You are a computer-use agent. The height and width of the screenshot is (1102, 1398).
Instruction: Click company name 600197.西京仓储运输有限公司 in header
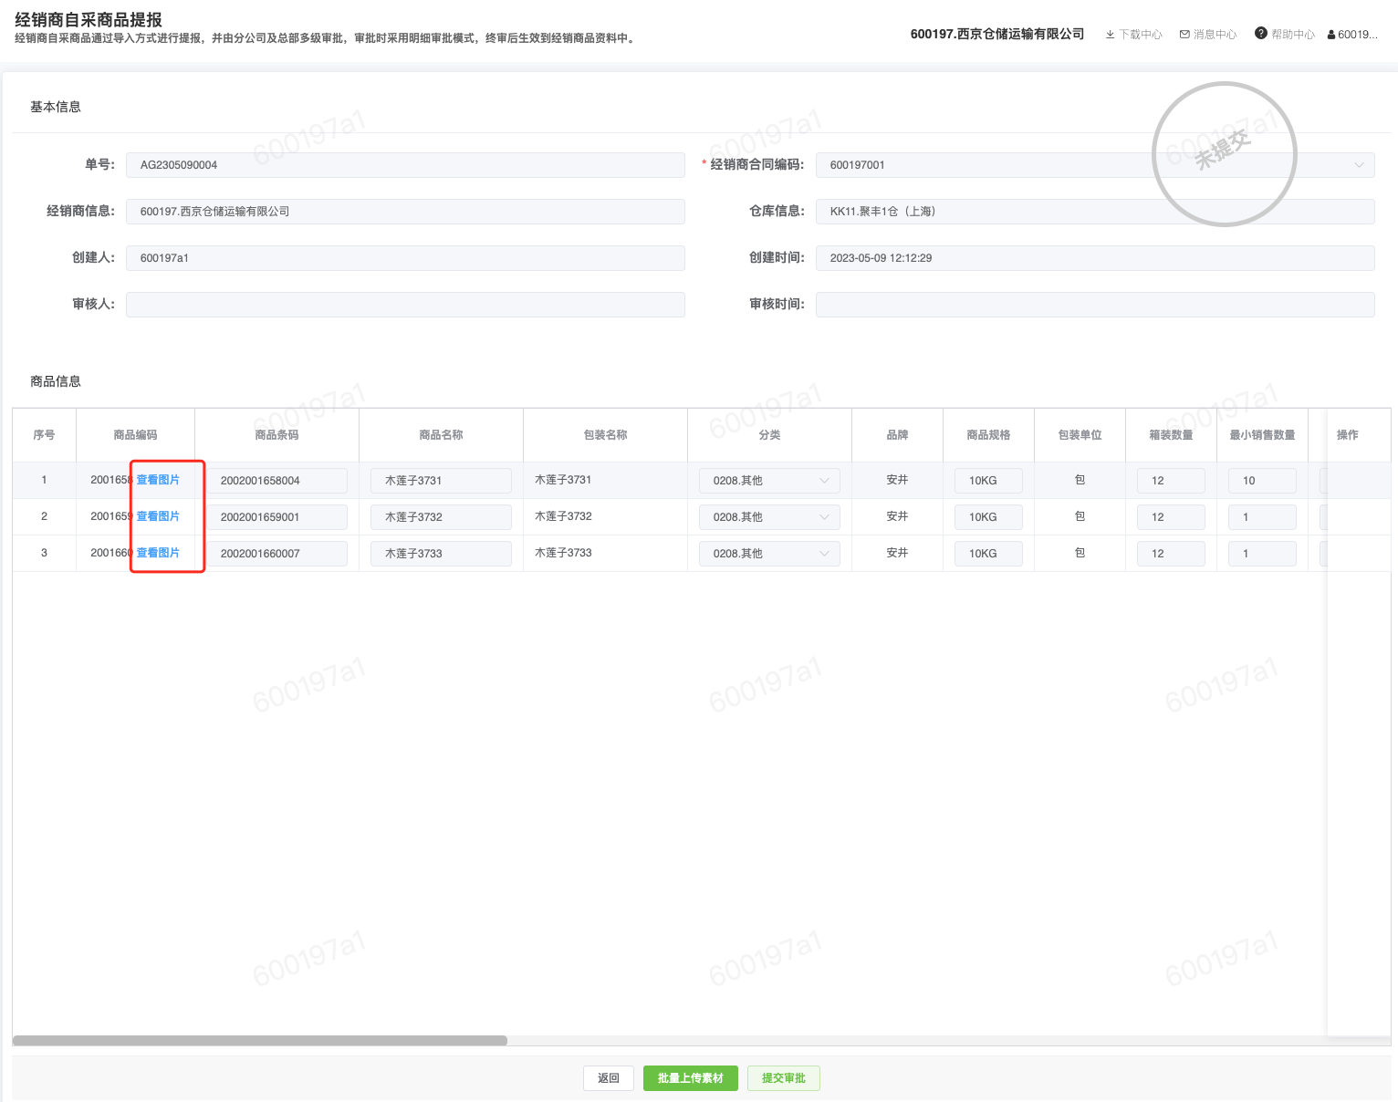point(997,34)
